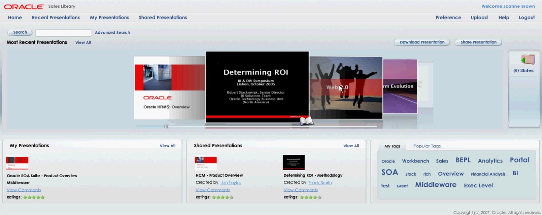Open Oracle SOA Suite presentation thumbnail

pyautogui.click(x=17, y=163)
